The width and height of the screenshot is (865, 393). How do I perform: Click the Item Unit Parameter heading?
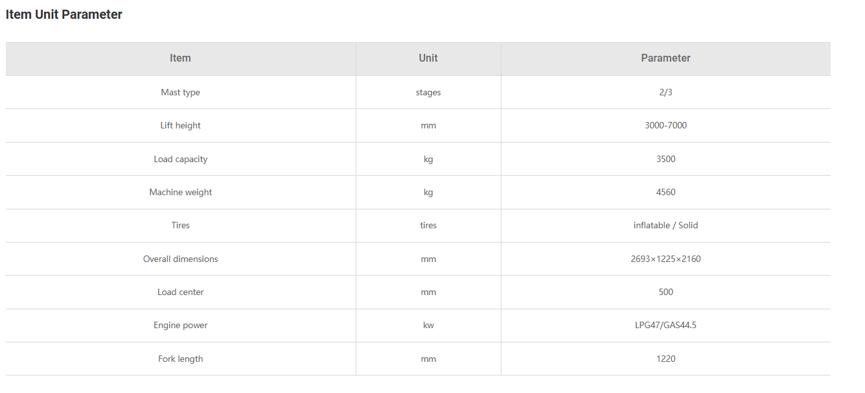64,14
